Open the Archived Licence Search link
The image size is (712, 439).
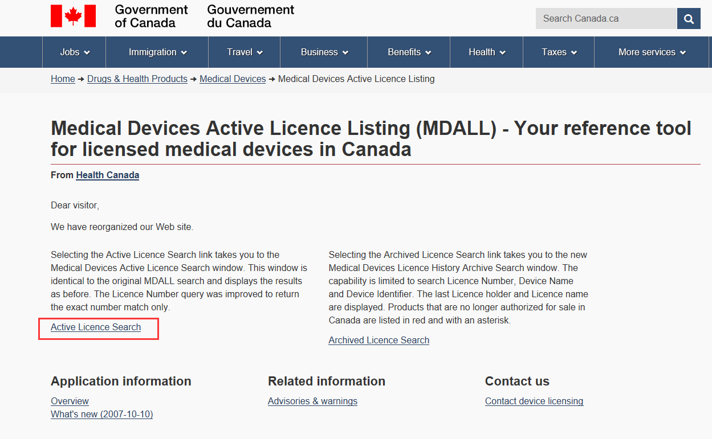point(379,340)
